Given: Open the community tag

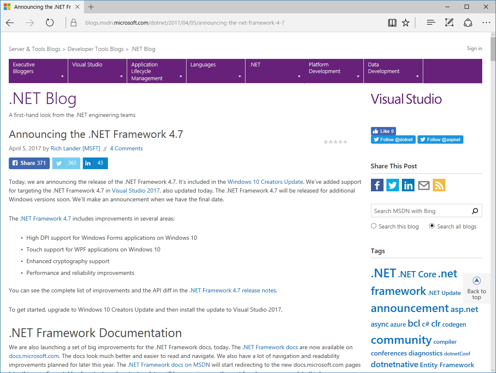Looking at the screenshot, I should click(401, 340).
